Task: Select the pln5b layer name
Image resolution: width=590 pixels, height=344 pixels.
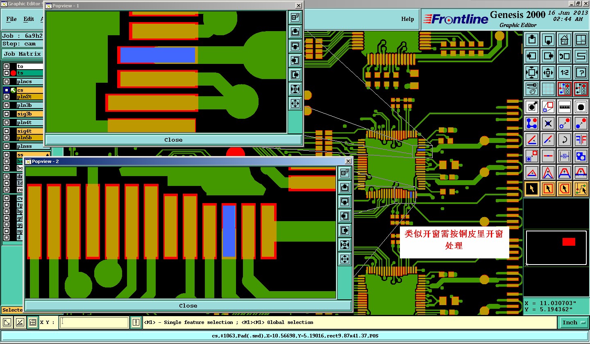Action: coord(29,138)
